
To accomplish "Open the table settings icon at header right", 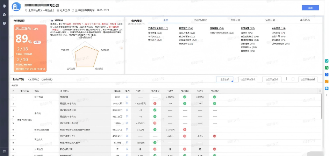I will tap(320, 91).
